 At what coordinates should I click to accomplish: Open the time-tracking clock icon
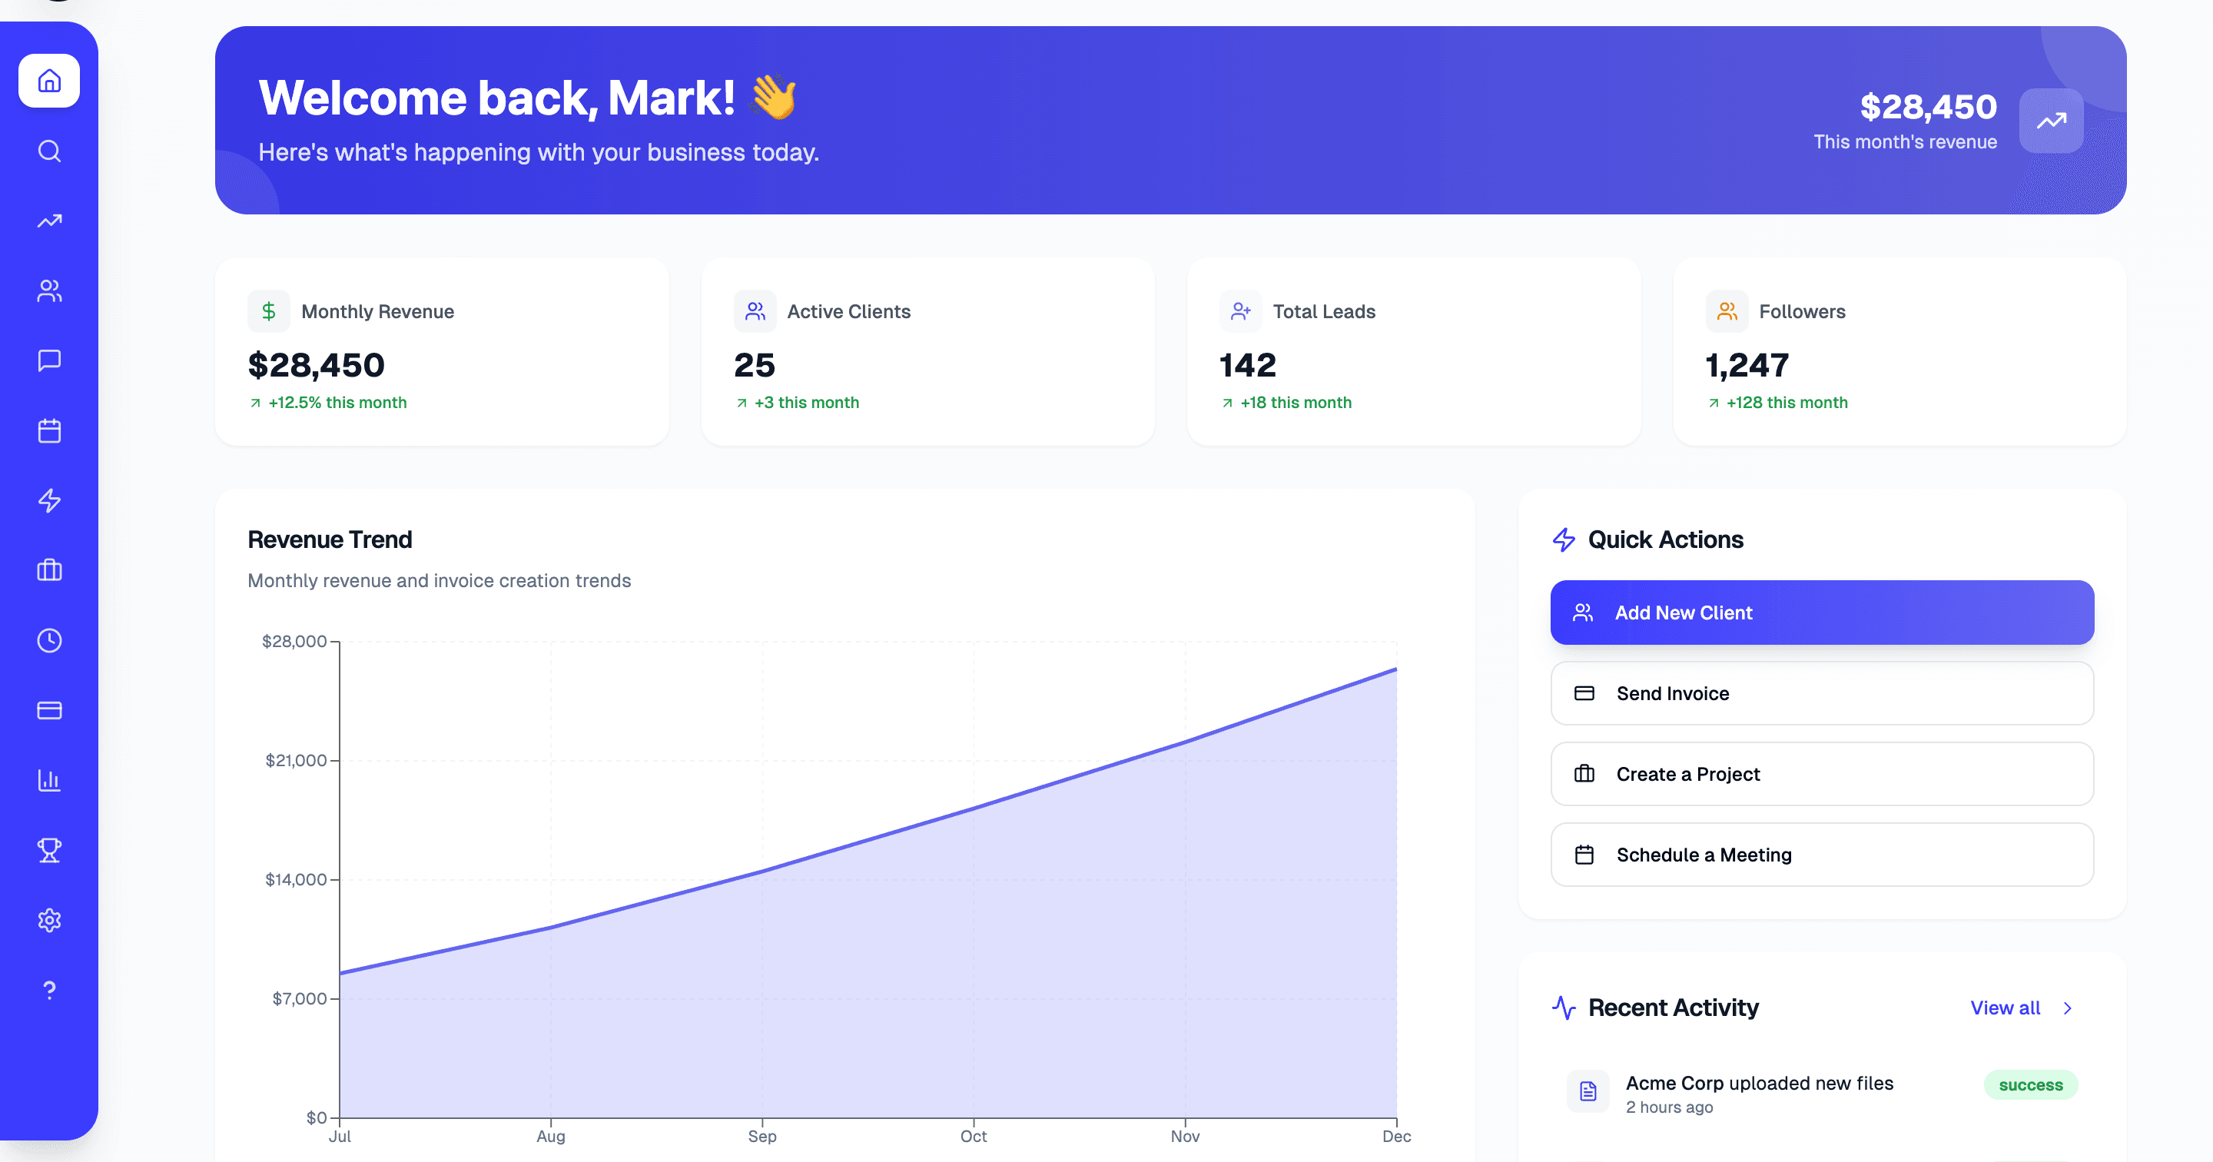(x=49, y=640)
